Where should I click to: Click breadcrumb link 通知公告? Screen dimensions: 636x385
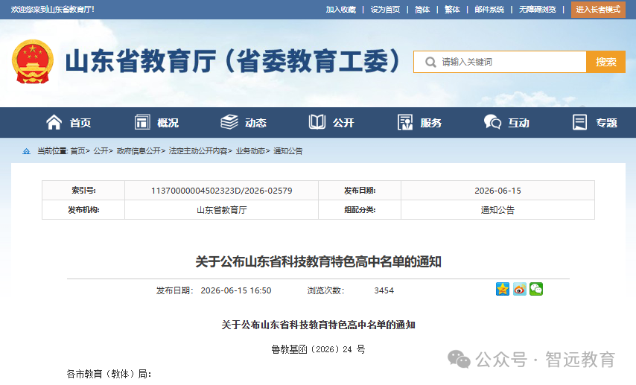click(288, 151)
